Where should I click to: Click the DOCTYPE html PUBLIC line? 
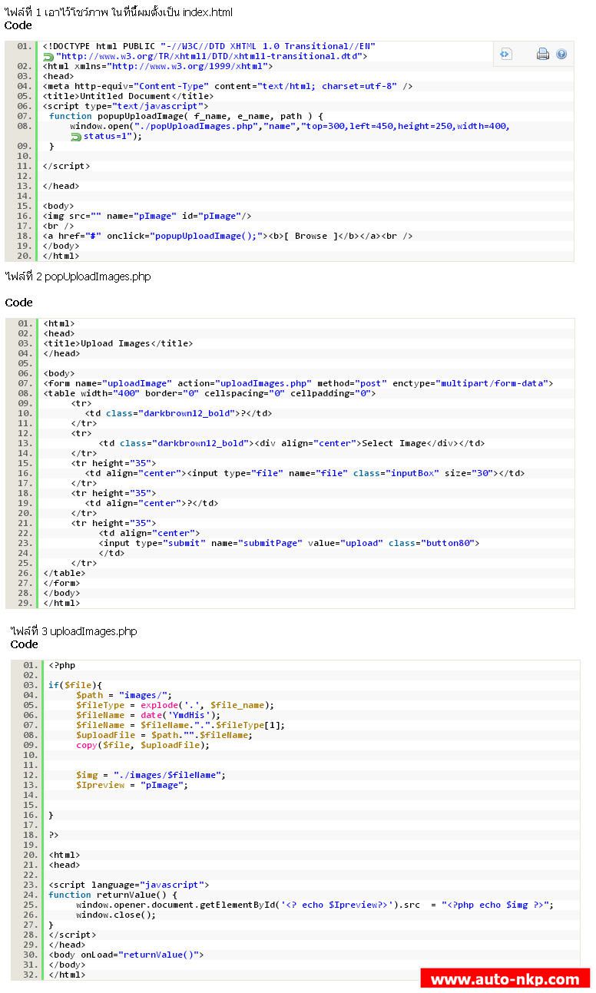click(209, 46)
